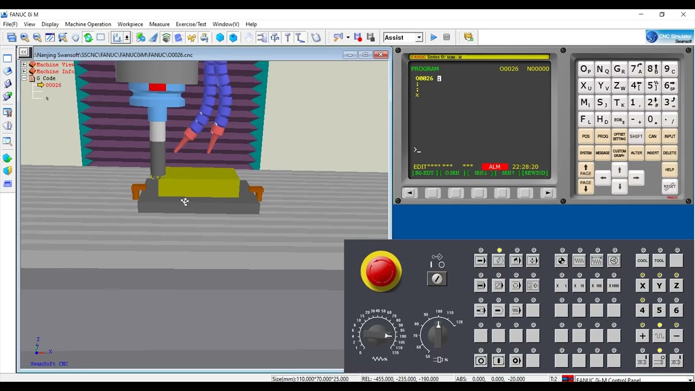Collapse the left tree panel with << button

pos(24,52)
